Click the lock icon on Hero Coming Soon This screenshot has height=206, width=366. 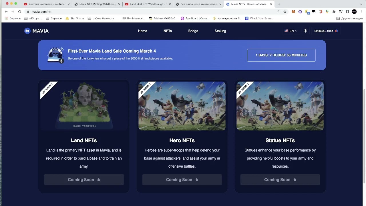(197, 180)
